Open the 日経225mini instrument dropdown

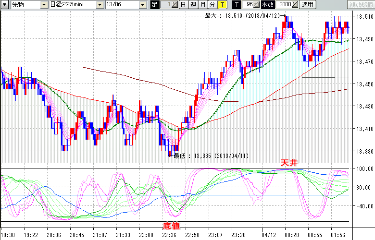[100, 5]
